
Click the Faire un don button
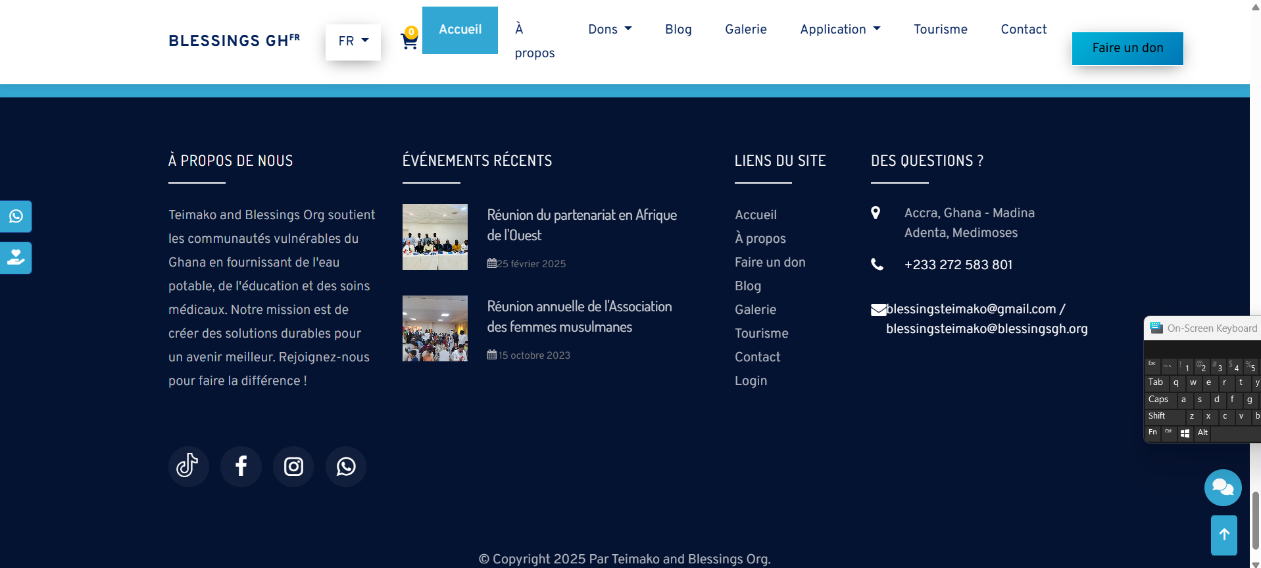coord(1127,48)
